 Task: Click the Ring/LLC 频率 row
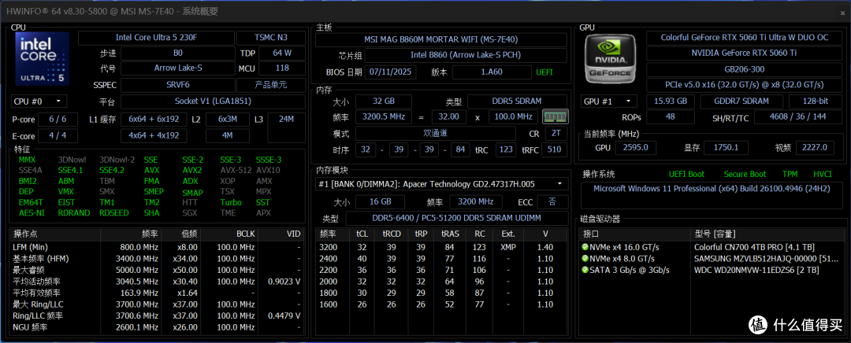(157, 315)
